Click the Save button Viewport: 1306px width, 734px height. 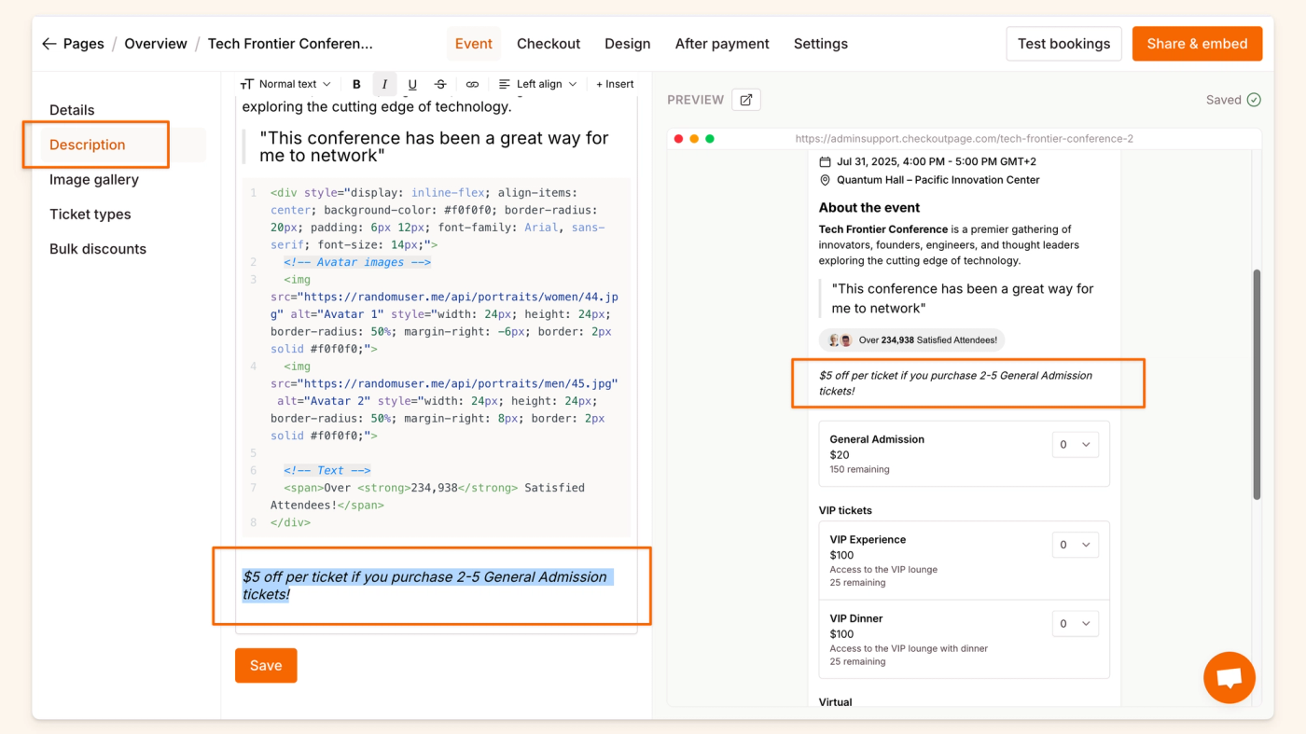click(266, 665)
